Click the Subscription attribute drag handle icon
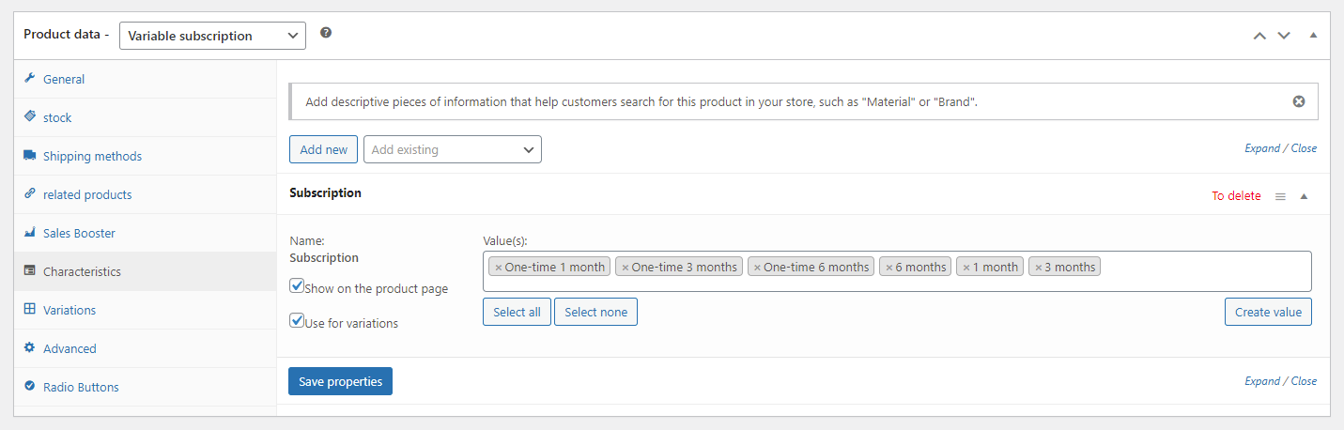 pos(1280,196)
